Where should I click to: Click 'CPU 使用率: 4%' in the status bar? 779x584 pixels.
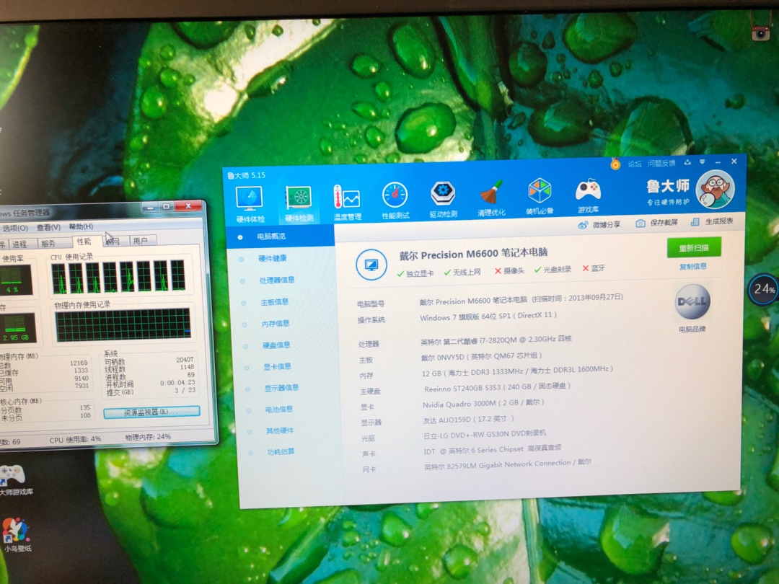75,440
